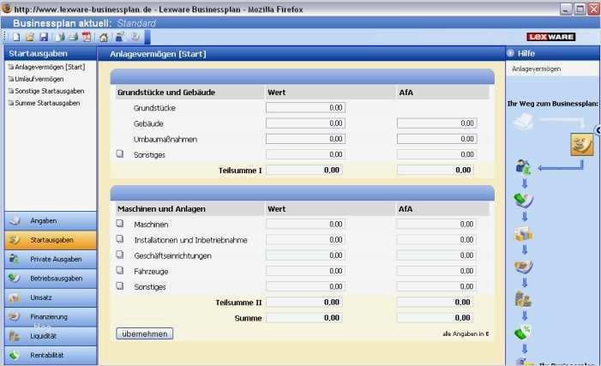The image size is (601, 366).
Task: Click the übernehmen button
Action: click(145, 333)
